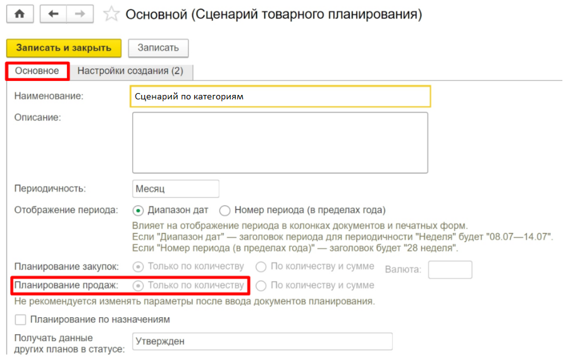The image size is (563, 357).
Task: Click the 'Записать' button
Action: pyautogui.click(x=158, y=47)
